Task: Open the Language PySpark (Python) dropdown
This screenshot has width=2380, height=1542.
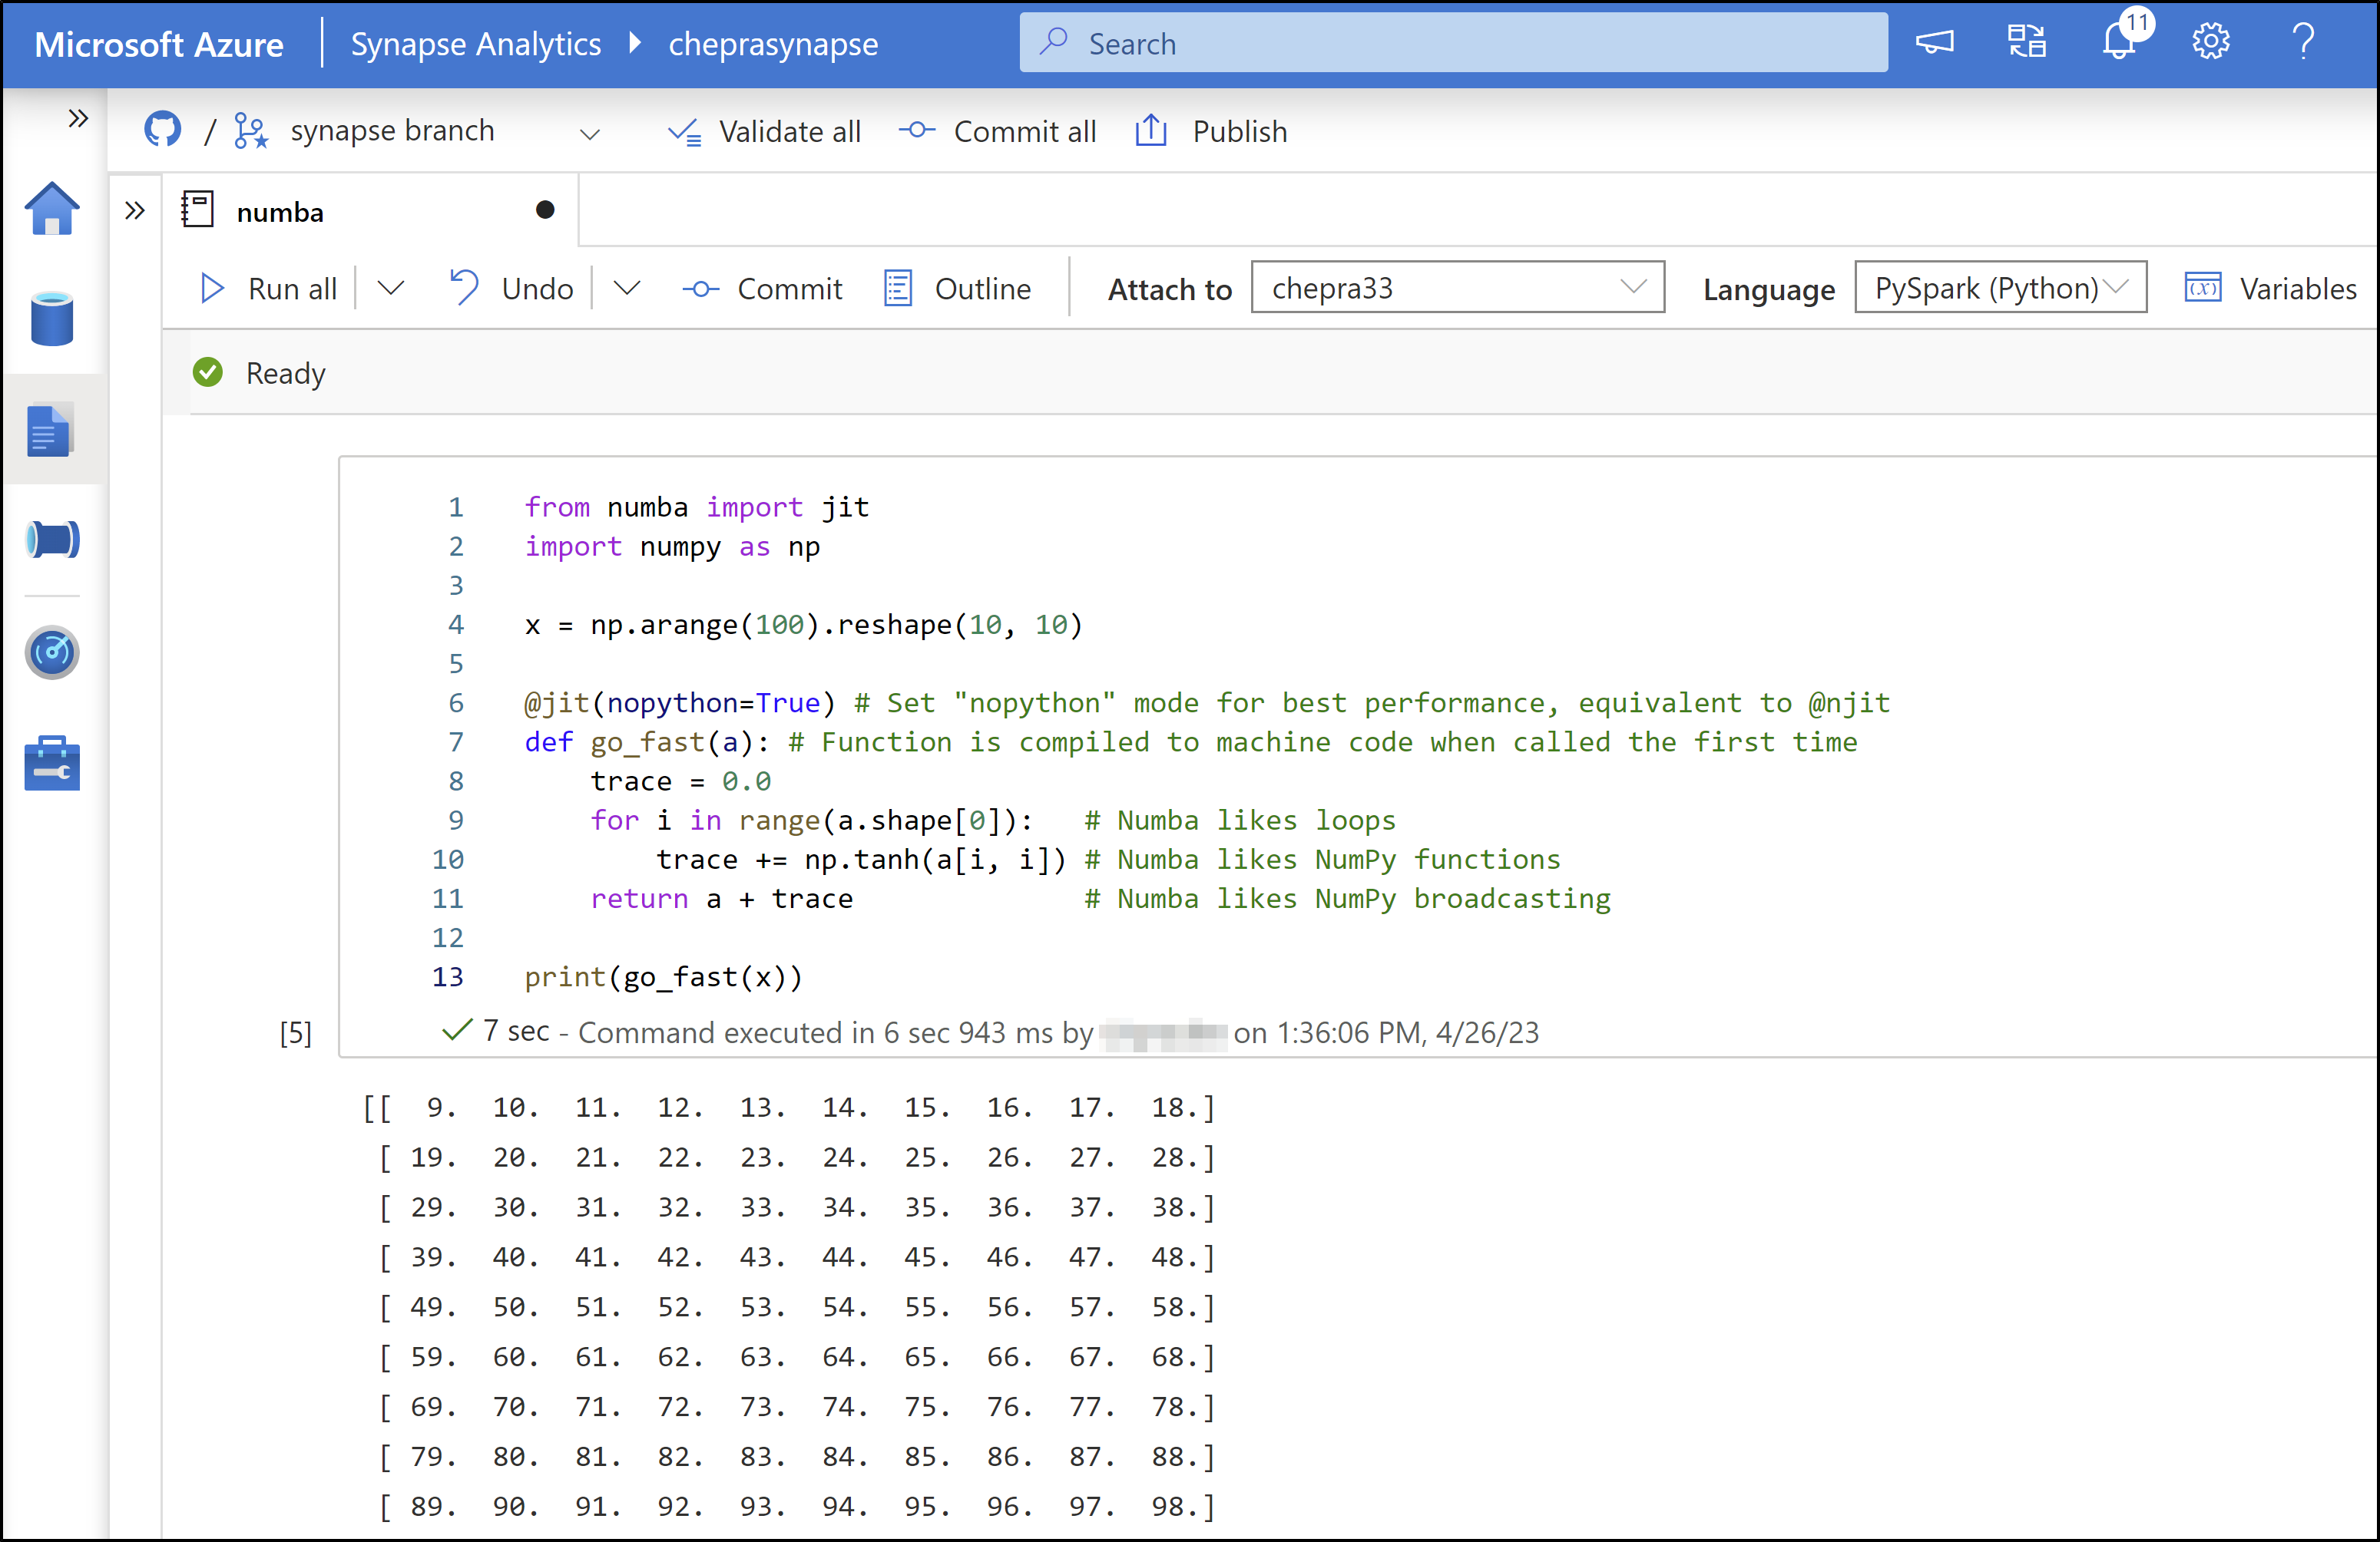Action: click(x=2000, y=288)
